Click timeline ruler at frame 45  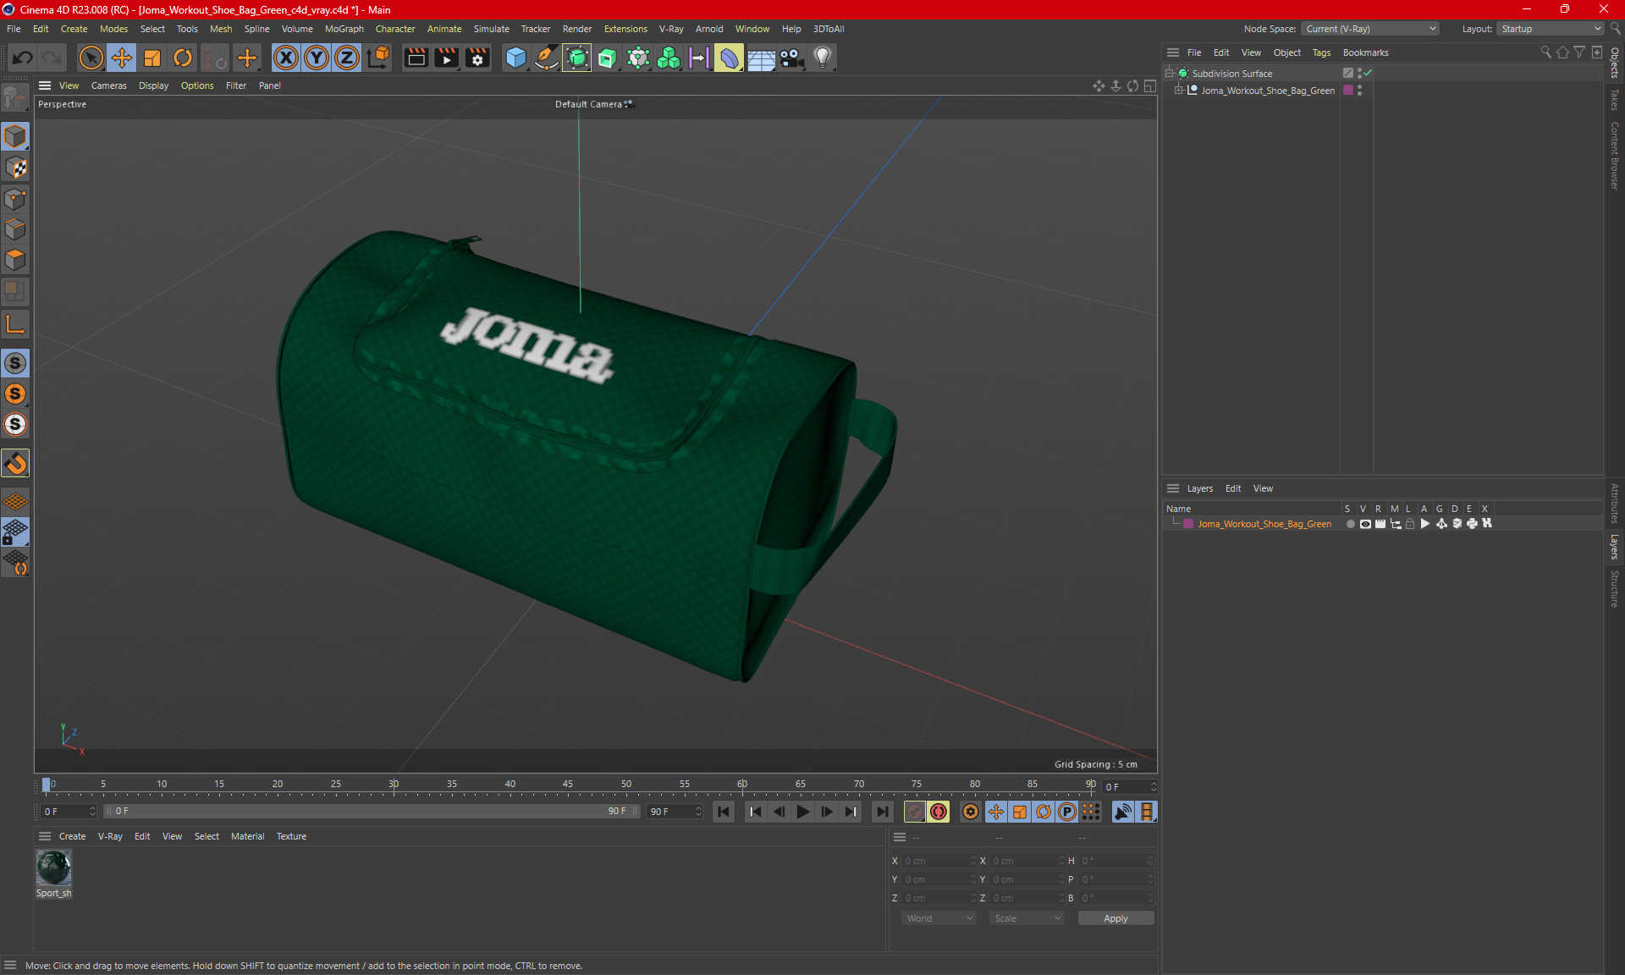click(568, 785)
